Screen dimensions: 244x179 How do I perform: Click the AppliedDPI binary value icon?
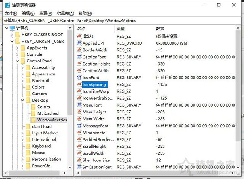(79, 43)
